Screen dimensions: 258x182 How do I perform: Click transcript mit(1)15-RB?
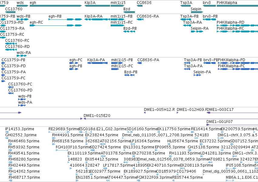[122, 16]
